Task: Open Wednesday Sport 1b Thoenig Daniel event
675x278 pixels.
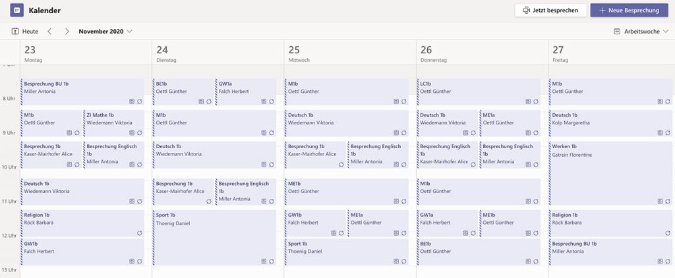Action: (x=346, y=252)
